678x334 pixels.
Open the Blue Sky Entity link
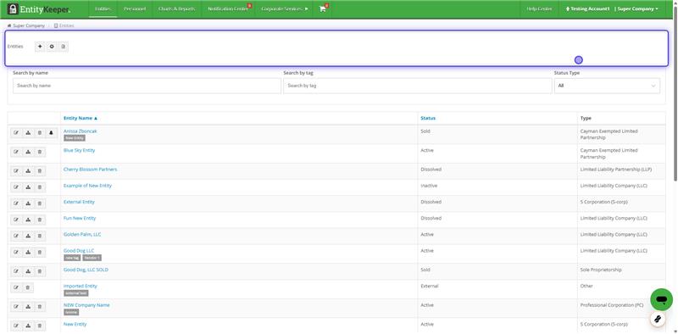coord(79,150)
